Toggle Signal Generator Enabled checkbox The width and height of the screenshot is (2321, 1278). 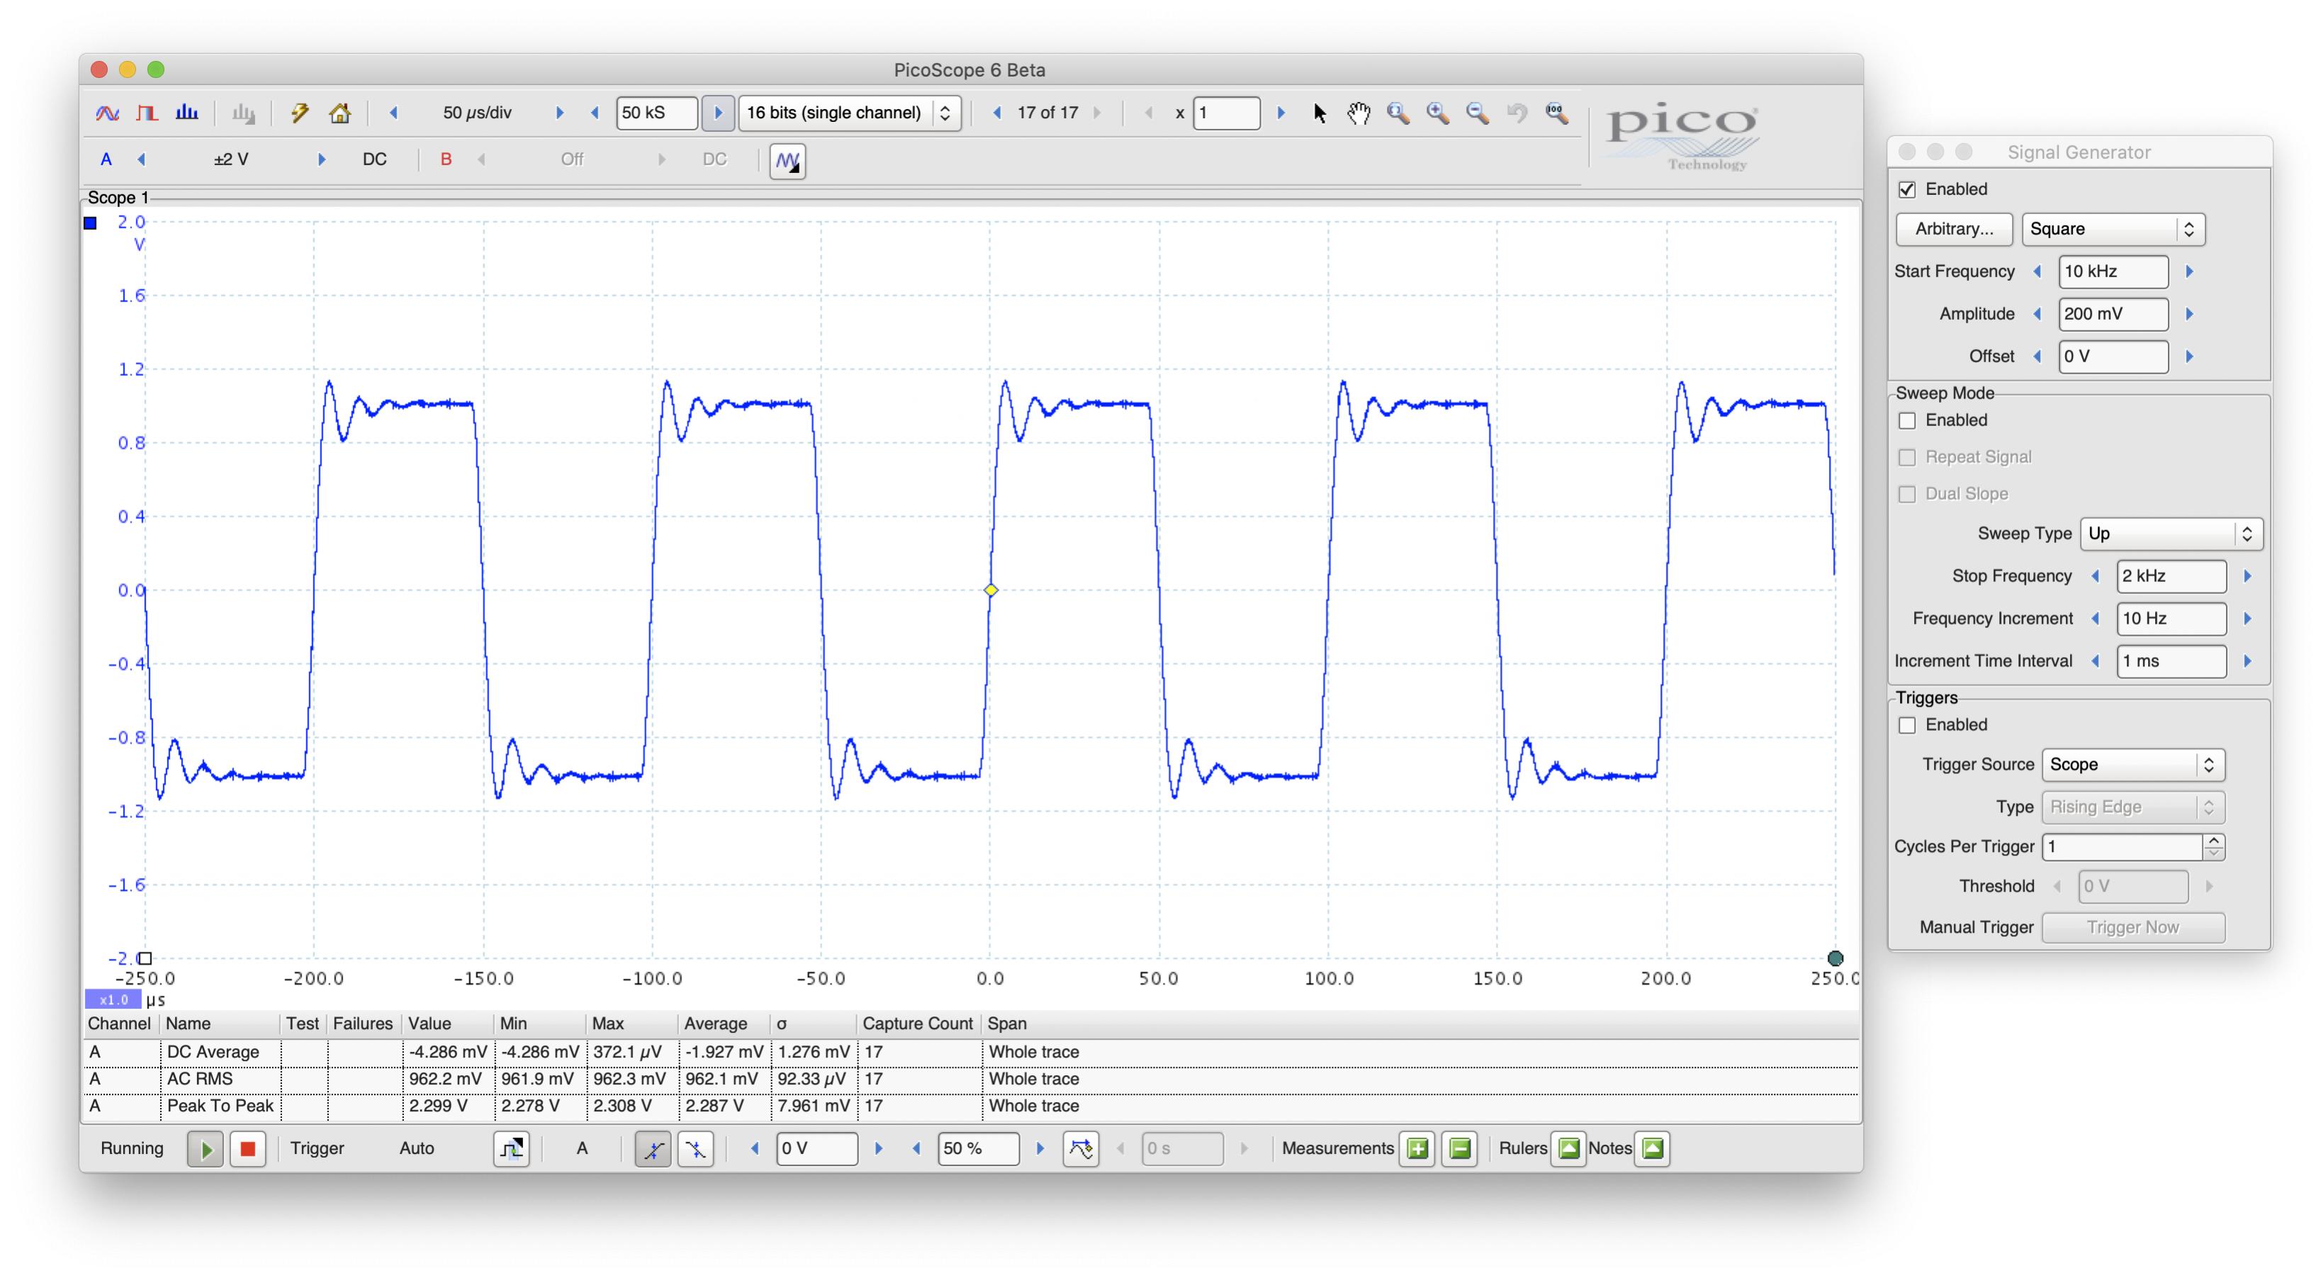coord(1906,189)
